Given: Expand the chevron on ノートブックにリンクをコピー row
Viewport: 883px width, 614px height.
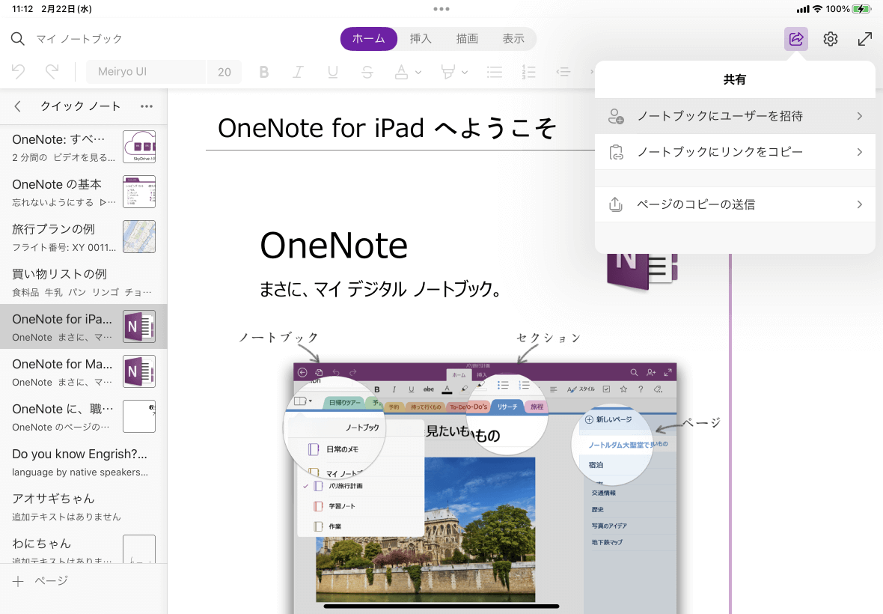Looking at the screenshot, I should coord(859,152).
